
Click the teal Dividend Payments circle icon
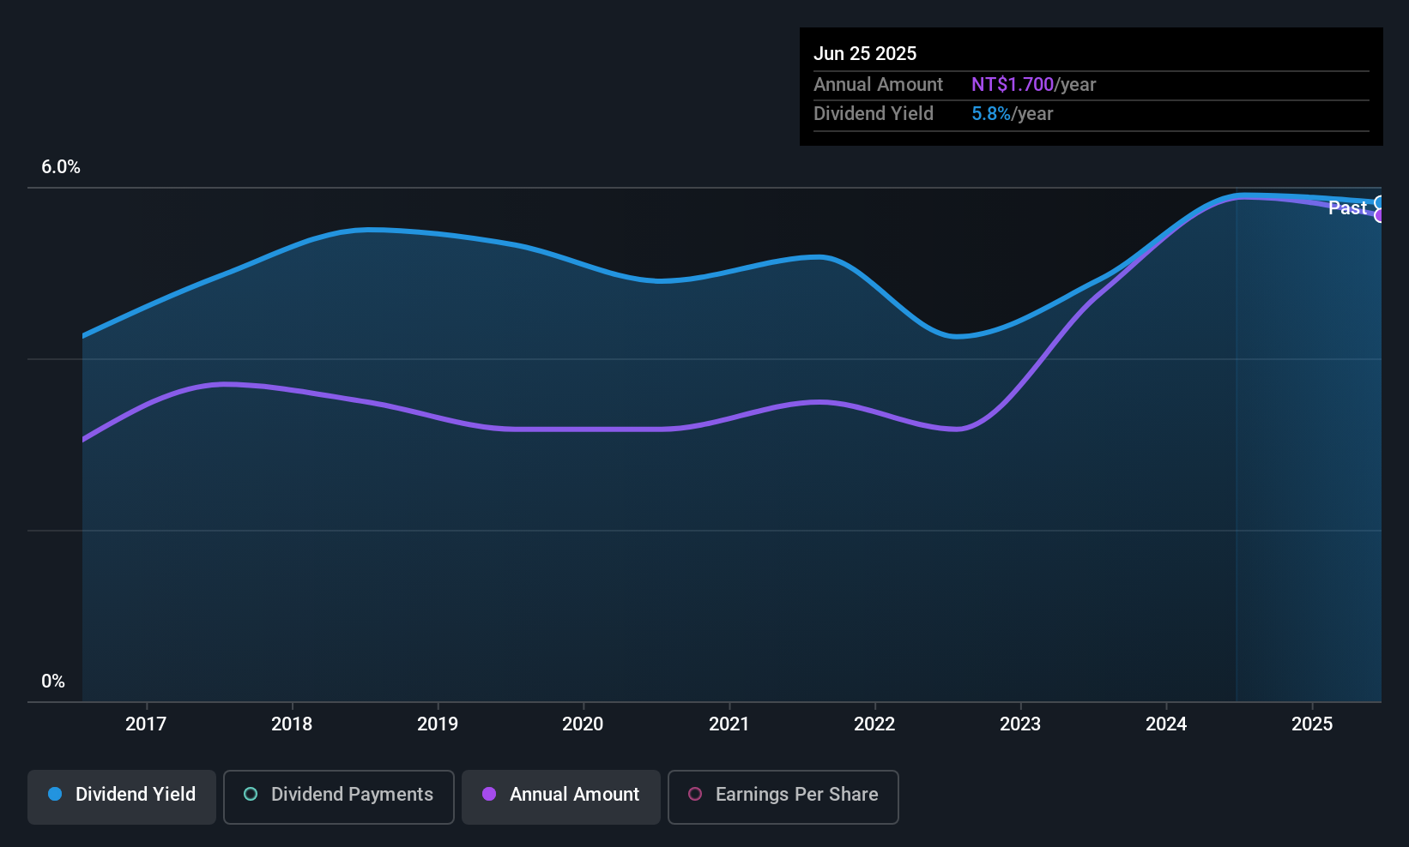250,795
